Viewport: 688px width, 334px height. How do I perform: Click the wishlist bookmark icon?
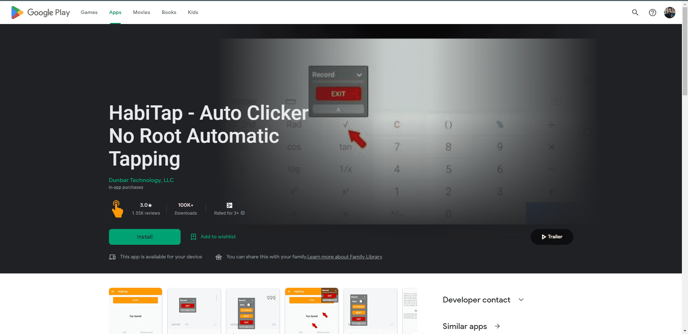[193, 237]
